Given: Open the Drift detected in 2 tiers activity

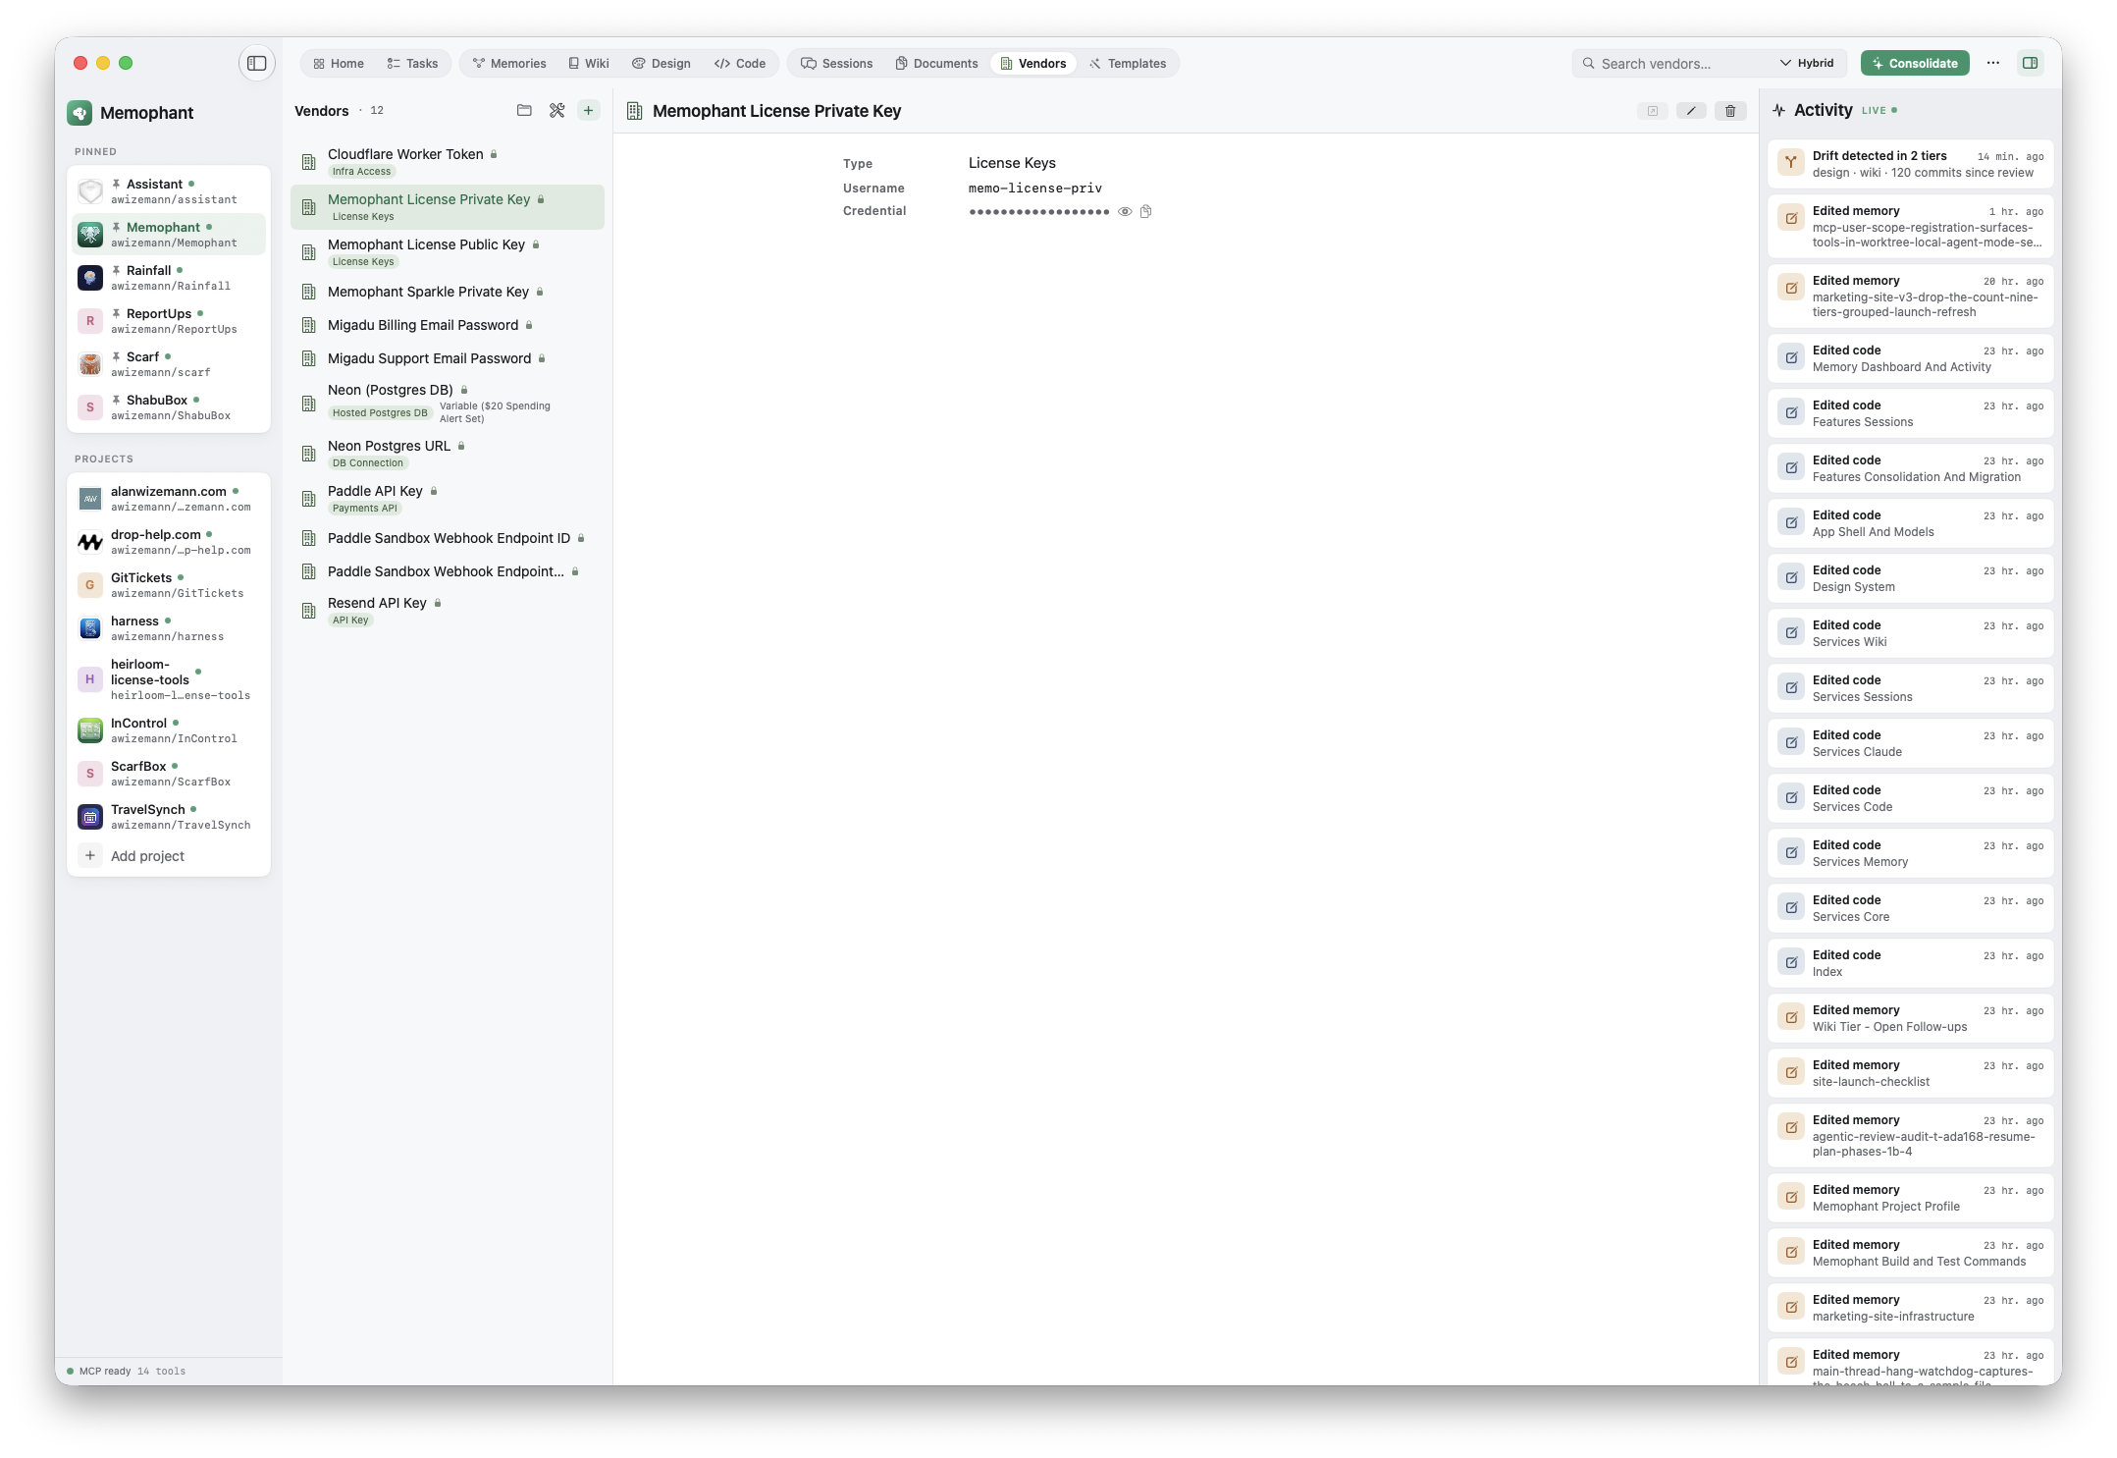Looking at the screenshot, I should pyautogui.click(x=1910, y=164).
